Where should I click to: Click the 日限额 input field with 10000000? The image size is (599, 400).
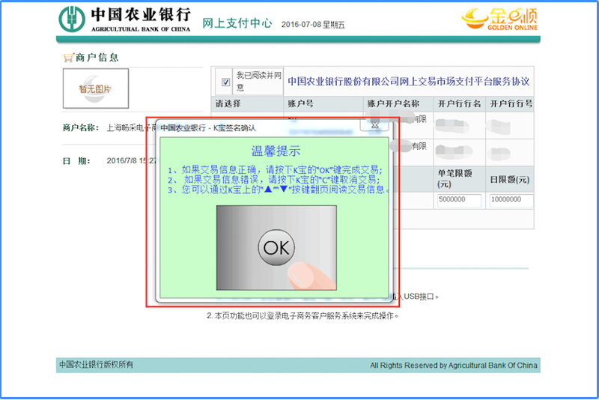(x=511, y=201)
